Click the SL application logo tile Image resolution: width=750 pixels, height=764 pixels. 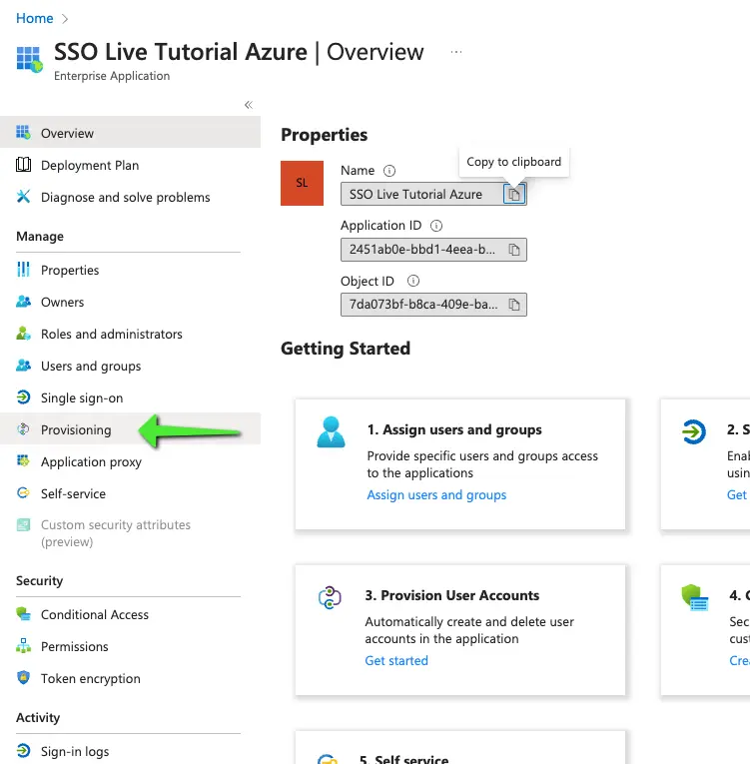[303, 183]
